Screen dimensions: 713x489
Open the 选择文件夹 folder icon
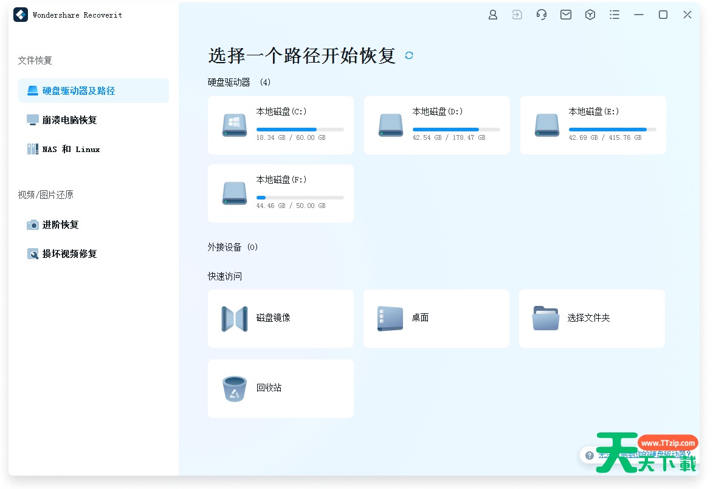pos(546,318)
